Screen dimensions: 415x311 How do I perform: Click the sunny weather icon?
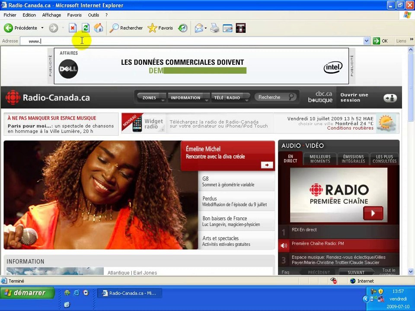386,123
